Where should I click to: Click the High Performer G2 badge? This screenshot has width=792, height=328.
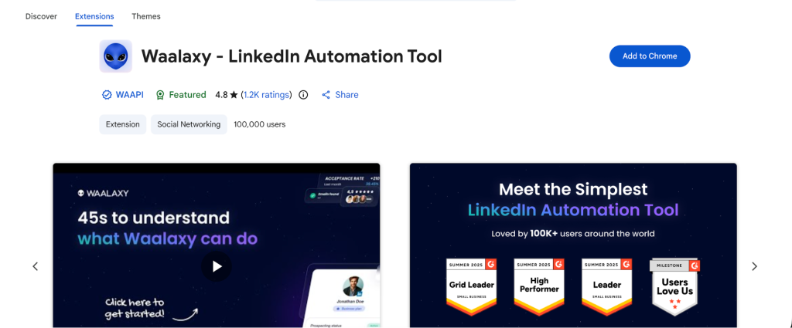539,287
